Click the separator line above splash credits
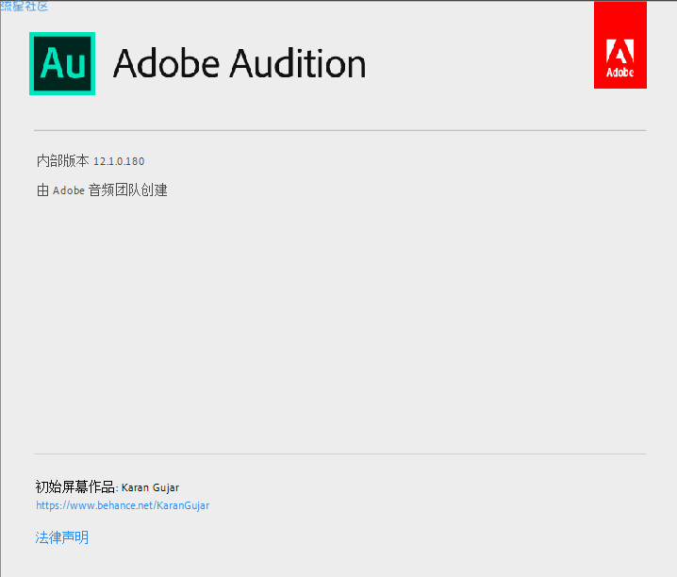Viewport: 677px width, 577px height. (339, 453)
